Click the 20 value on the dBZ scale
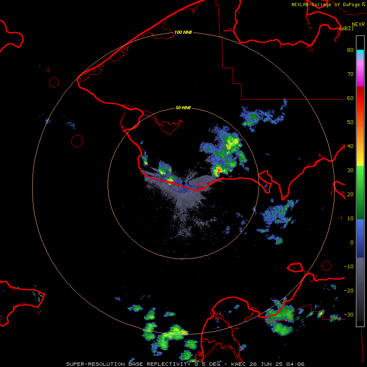This screenshot has width=367, height=367. (350, 195)
